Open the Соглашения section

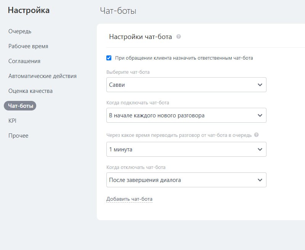tap(24, 61)
